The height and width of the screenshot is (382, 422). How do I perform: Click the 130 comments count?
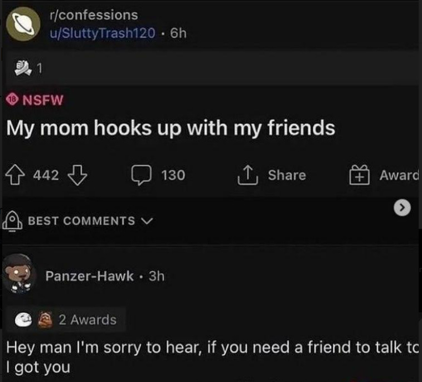(173, 175)
